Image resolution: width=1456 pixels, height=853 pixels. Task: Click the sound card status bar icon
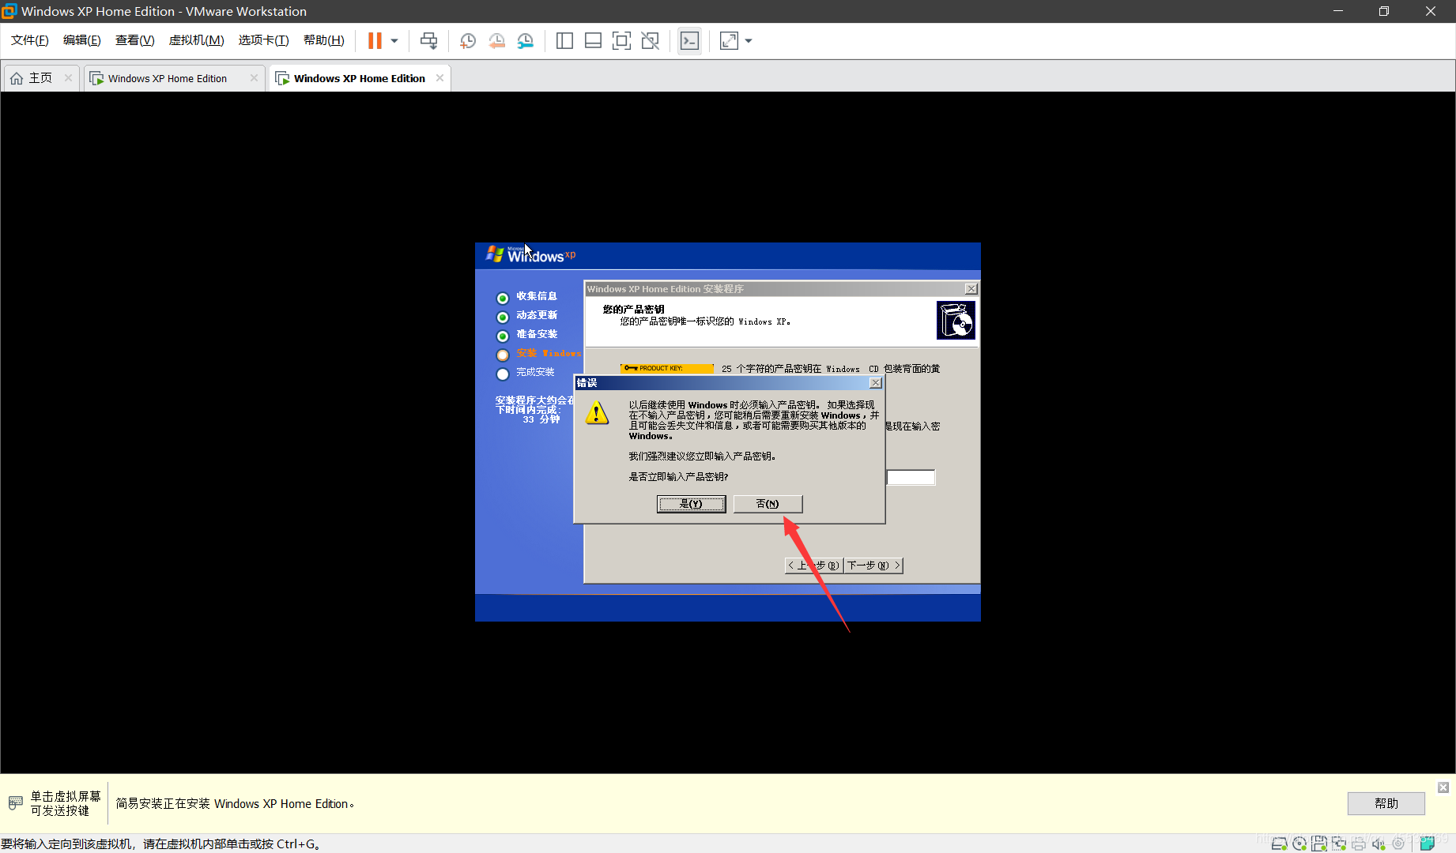tap(1379, 844)
